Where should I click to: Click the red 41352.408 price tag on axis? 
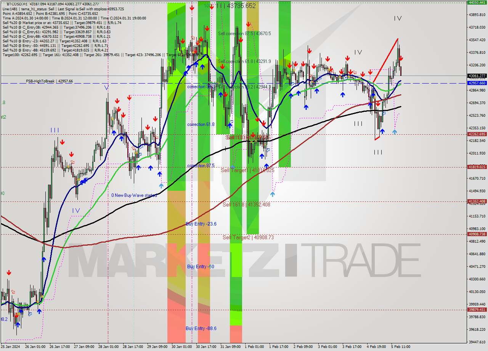click(477, 201)
